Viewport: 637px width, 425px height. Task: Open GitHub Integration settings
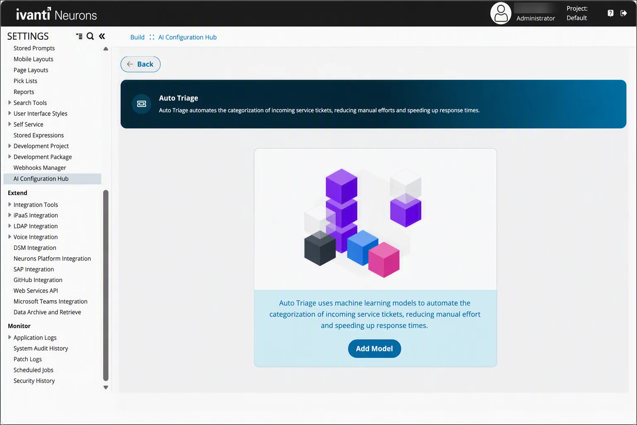tap(38, 280)
